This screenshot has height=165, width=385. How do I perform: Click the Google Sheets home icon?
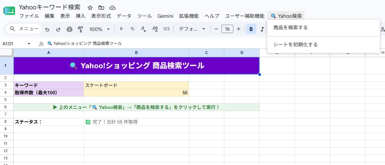point(9,11)
